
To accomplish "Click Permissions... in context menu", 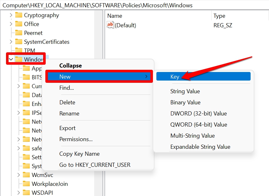I will point(76,139).
